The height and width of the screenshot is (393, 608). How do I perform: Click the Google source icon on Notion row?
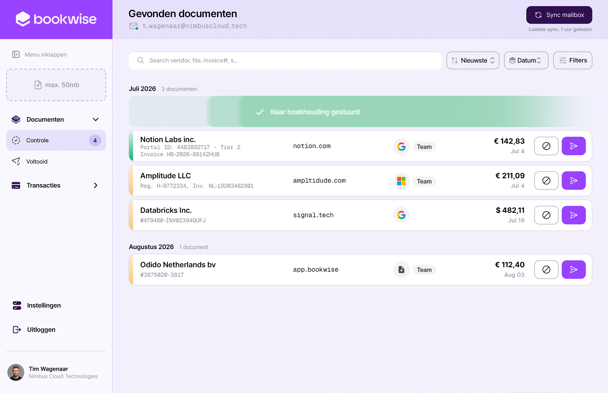(x=401, y=146)
